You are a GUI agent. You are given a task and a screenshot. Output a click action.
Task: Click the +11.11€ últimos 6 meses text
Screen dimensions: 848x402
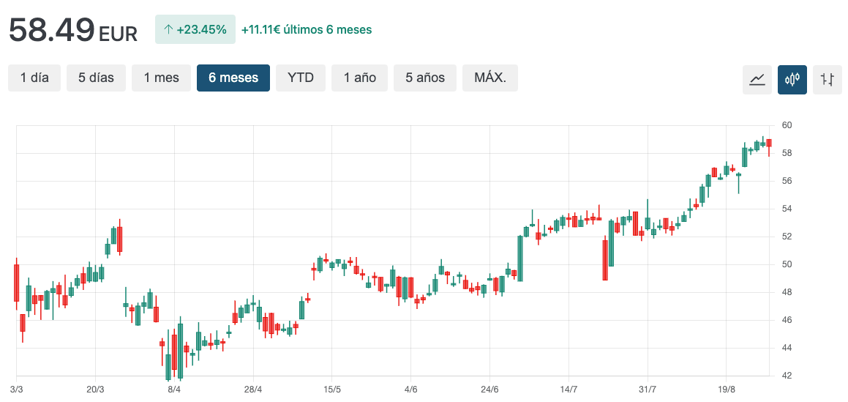(307, 30)
